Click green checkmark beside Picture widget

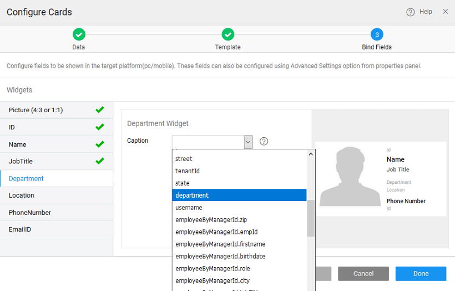tap(100, 110)
